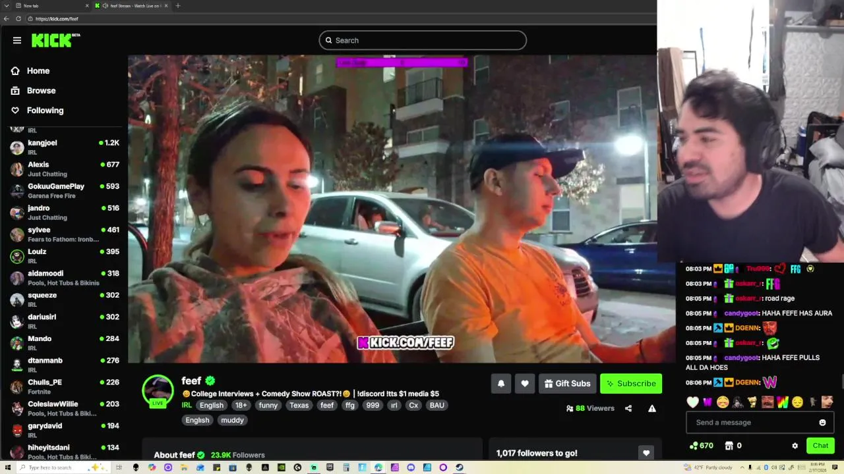
Task: Insert the rainbow W quick emote
Action: (x=783, y=402)
